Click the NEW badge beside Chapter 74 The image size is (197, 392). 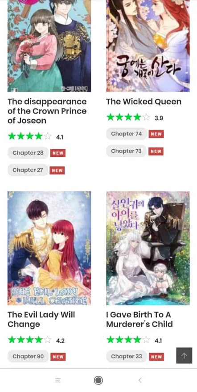156,134
